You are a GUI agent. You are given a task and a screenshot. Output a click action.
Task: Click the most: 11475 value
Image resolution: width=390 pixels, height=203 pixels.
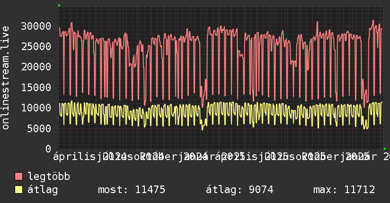pos(132,190)
